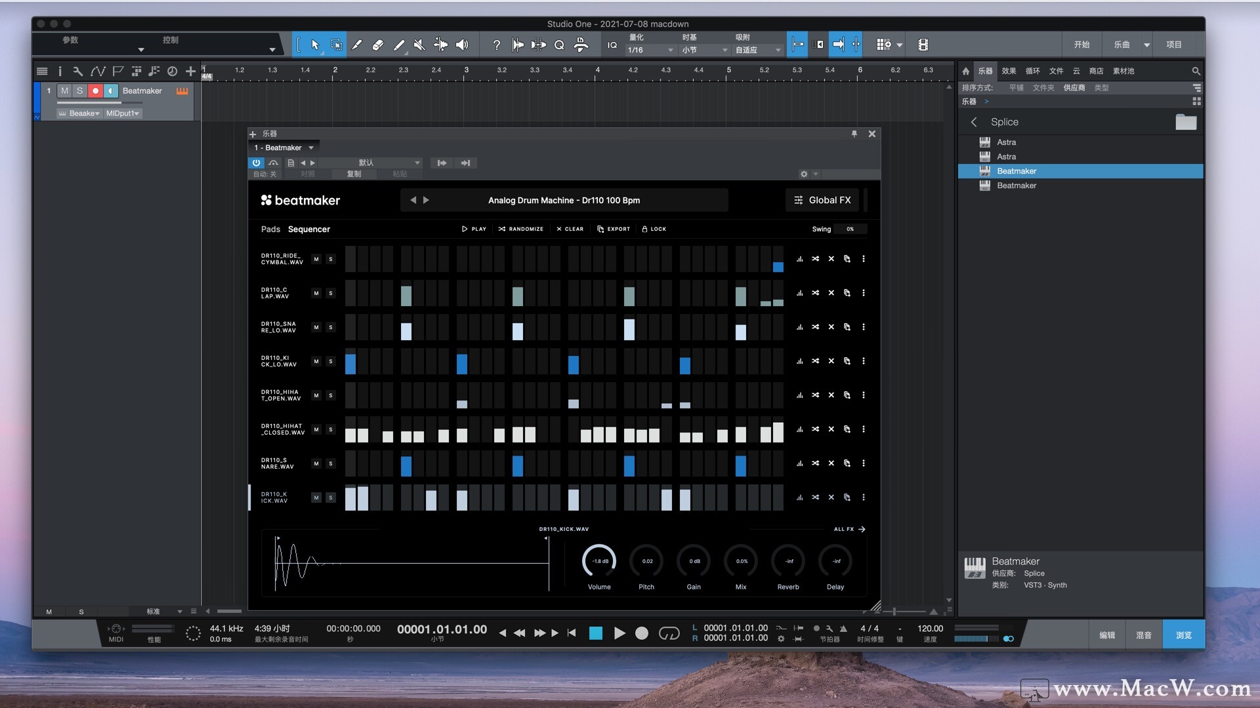The width and height of the screenshot is (1260, 708).
Task: Click the Reverb knob for kick drum
Action: click(x=787, y=561)
